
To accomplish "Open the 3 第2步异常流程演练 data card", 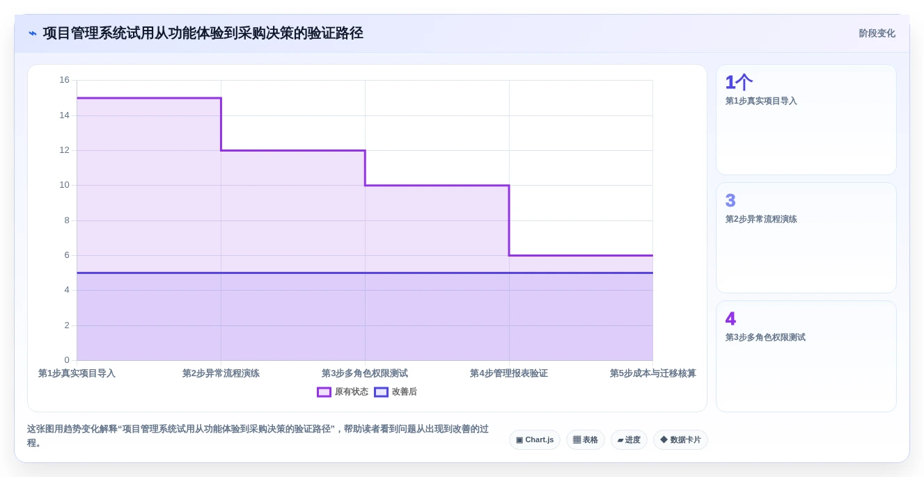I will point(806,238).
